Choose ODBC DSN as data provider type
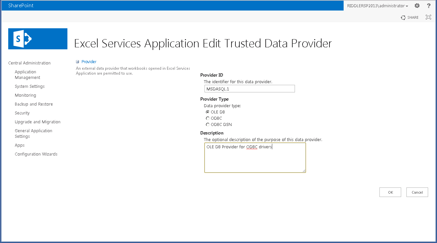 coord(207,124)
